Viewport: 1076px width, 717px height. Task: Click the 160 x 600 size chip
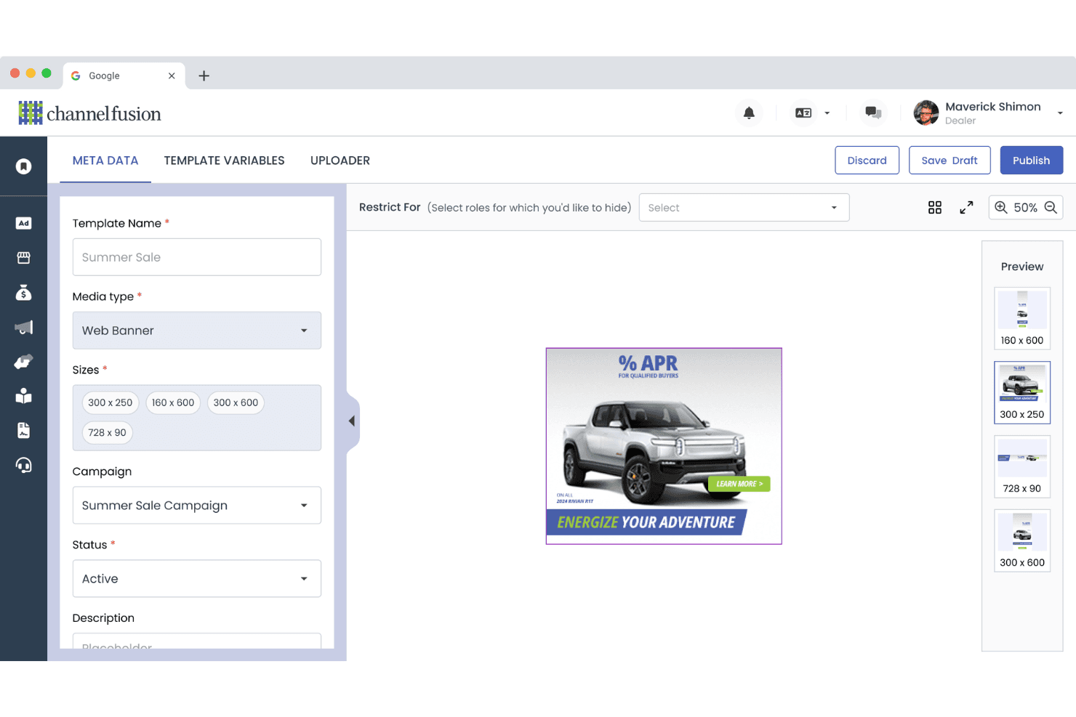pos(173,402)
